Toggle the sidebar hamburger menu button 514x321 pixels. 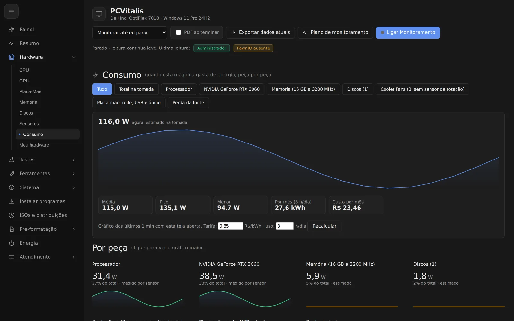(12, 12)
